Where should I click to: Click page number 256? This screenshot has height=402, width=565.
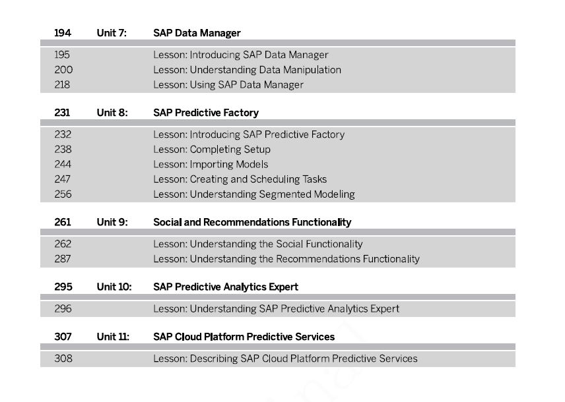[63, 194]
